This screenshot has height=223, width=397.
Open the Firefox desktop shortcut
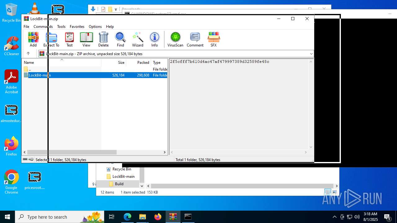tap(11, 146)
